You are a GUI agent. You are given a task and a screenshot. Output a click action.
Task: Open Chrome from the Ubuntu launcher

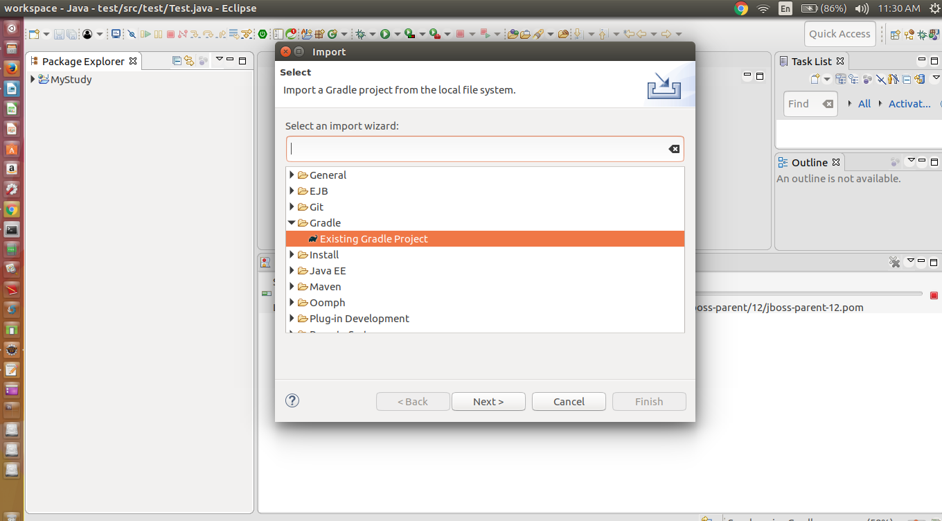click(x=11, y=209)
